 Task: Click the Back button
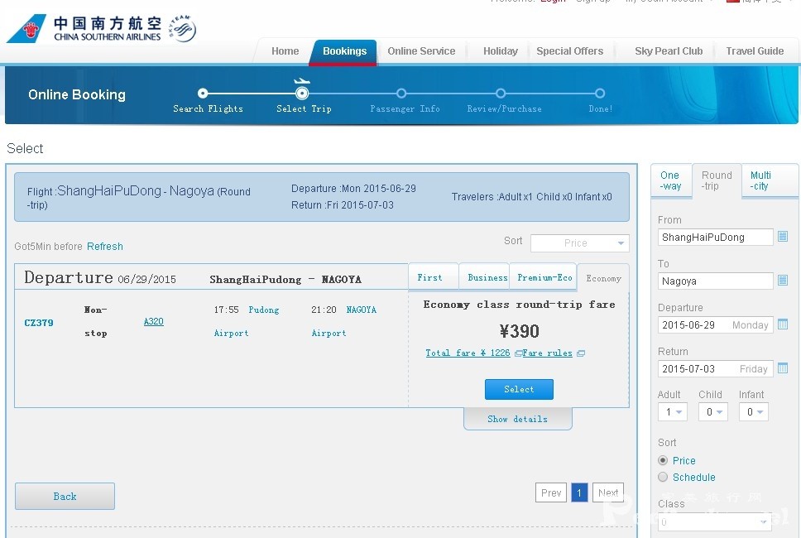[65, 496]
